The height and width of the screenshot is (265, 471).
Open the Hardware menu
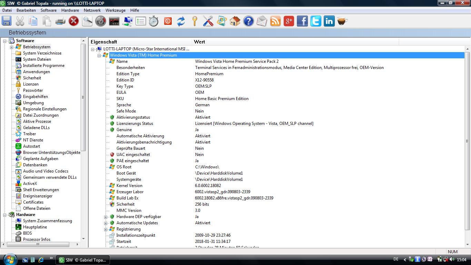(x=70, y=10)
